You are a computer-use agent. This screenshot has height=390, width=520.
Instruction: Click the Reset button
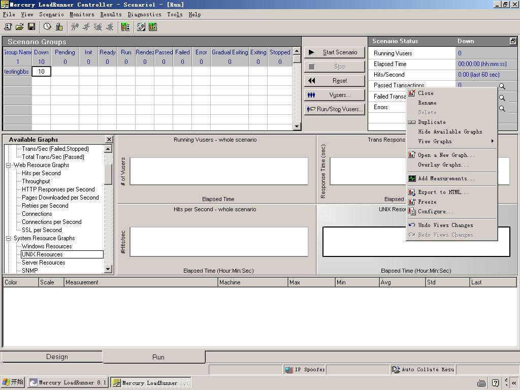coord(334,81)
